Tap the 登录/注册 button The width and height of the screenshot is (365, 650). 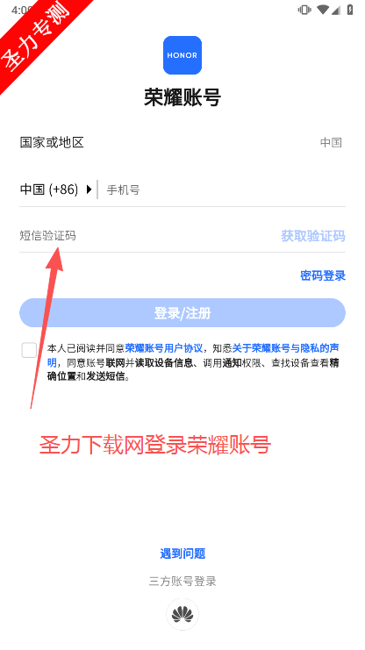pyautogui.click(x=182, y=313)
